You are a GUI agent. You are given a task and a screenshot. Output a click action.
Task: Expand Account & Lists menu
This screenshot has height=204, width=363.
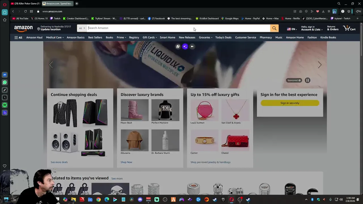(x=312, y=28)
